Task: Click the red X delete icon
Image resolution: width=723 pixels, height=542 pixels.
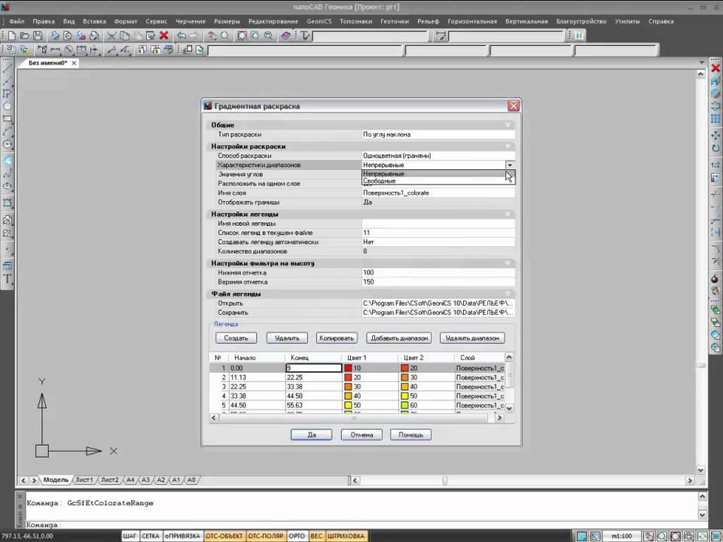Action: click(x=163, y=35)
